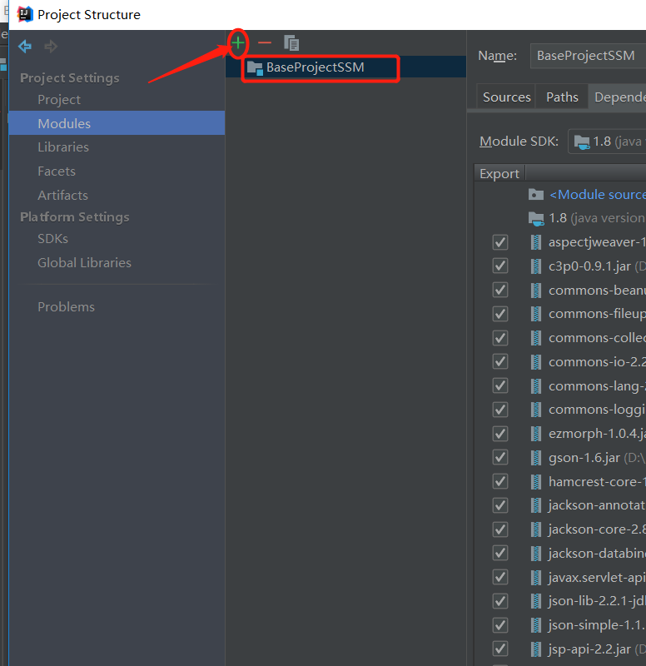Image resolution: width=646 pixels, height=666 pixels.
Task: Toggle export checkbox for javax.servlet-api jar
Action: point(500,578)
